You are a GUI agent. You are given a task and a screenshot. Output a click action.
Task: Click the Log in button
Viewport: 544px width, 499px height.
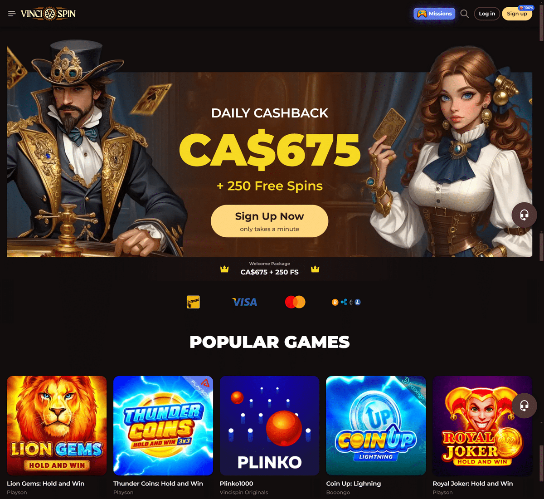coord(487,14)
